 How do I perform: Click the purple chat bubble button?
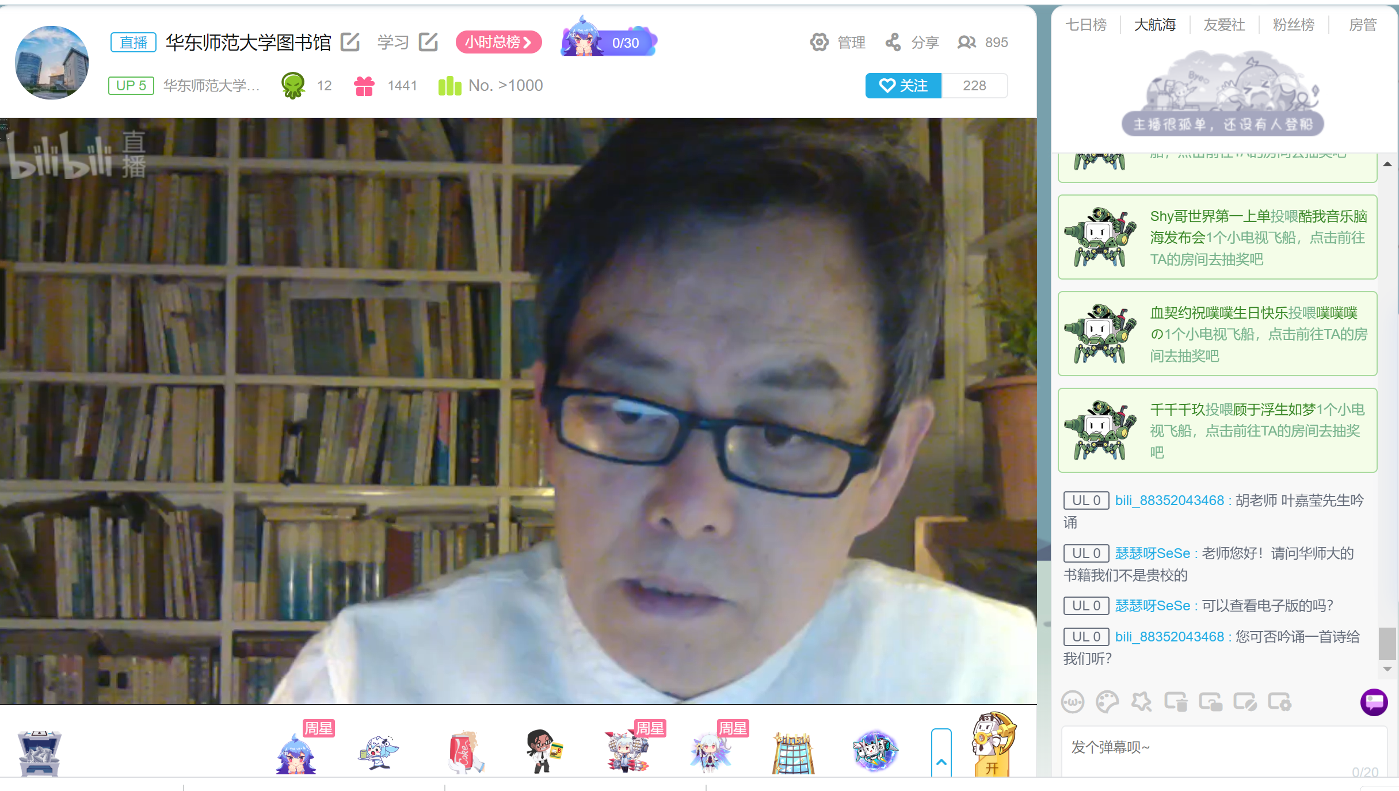(1374, 702)
